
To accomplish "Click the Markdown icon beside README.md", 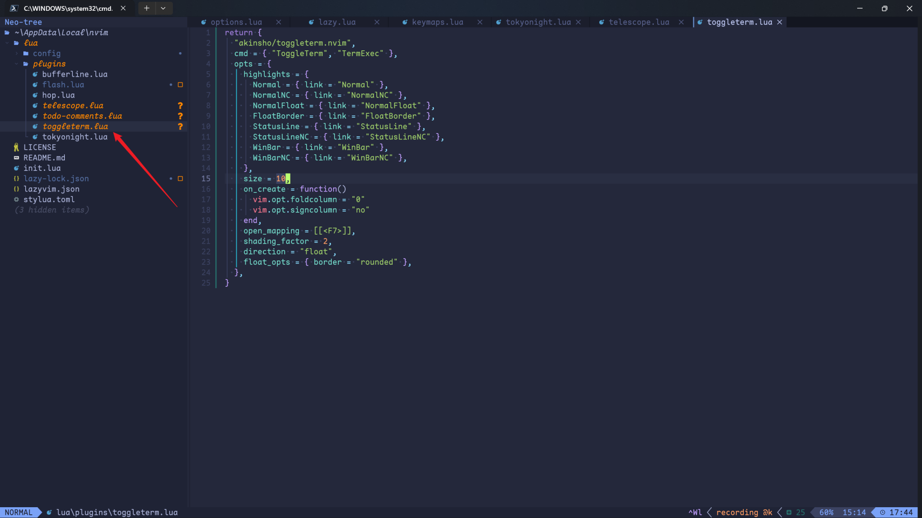I will tap(16, 157).
